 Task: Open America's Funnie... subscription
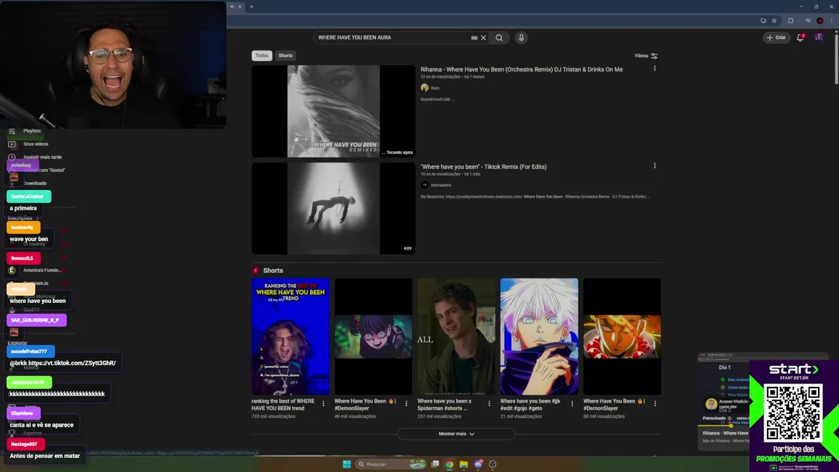click(42, 270)
